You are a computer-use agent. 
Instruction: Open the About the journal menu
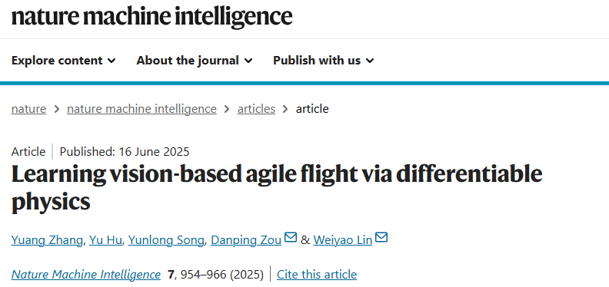point(195,61)
